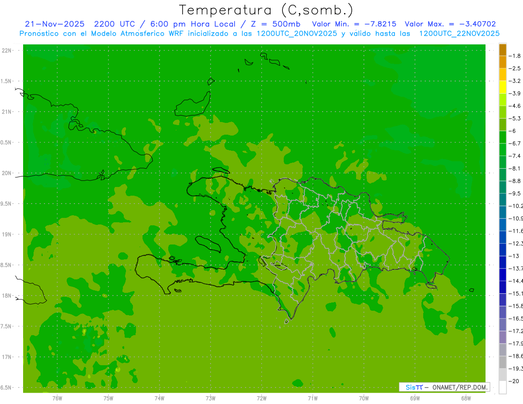Select the '71W' longitude label
Image resolution: width=523 pixels, height=404 pixels.
312,398
